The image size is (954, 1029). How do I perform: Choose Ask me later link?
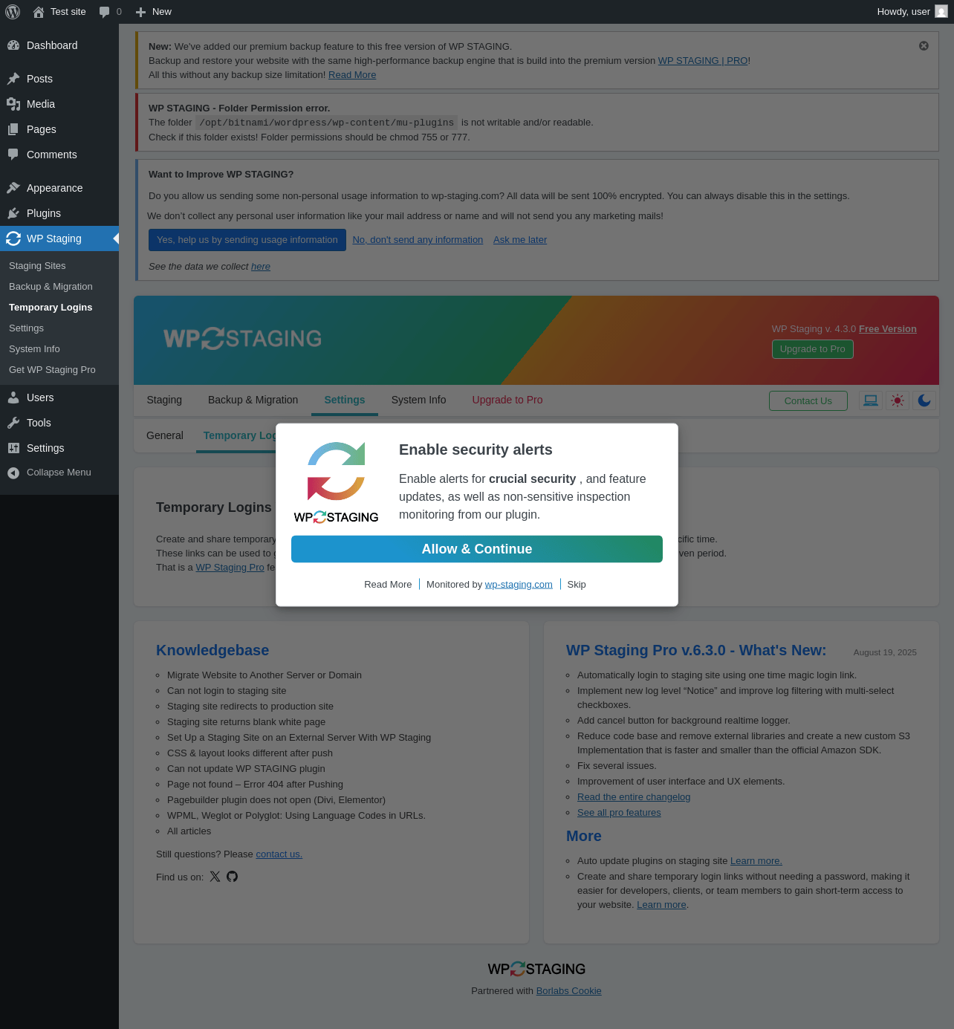tap(520, 240)
